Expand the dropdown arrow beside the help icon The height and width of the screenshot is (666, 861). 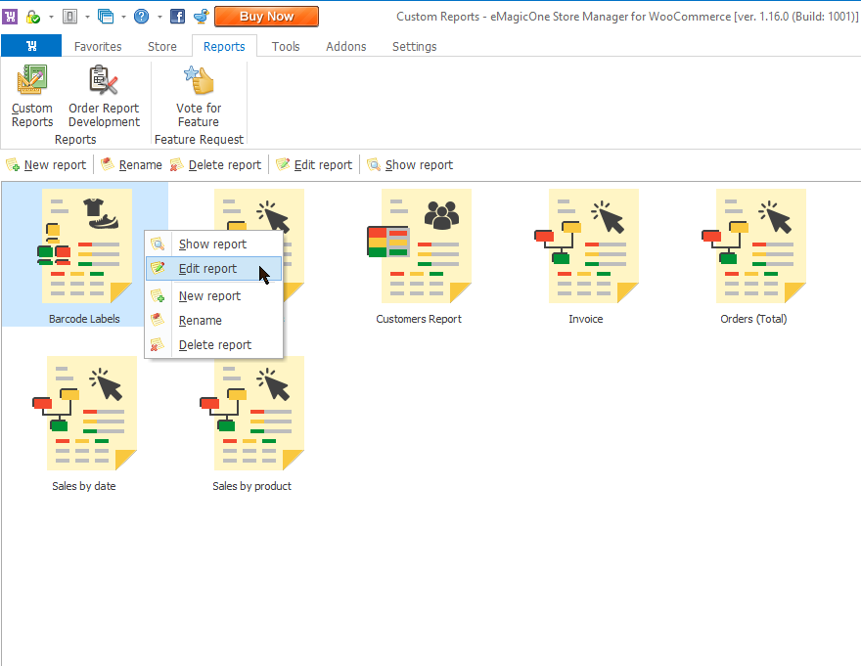[159, 17]
